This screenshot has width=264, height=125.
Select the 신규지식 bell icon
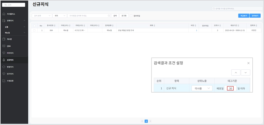click(x=4, y=60)
